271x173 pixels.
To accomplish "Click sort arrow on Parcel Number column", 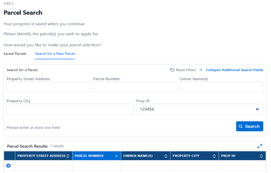I will pyautogui.click(x=117, y=156).
